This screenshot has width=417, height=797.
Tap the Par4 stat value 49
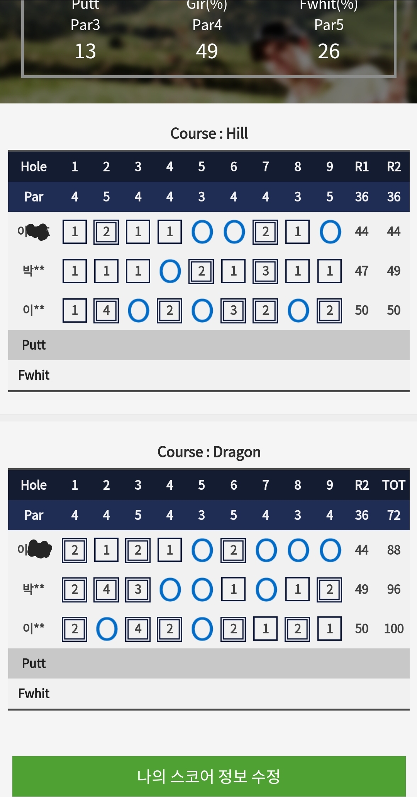(x=207, y=51)
